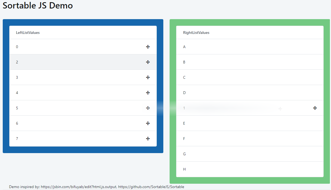
Task: Click the move handle next to item 5
Action: point(148,108)
